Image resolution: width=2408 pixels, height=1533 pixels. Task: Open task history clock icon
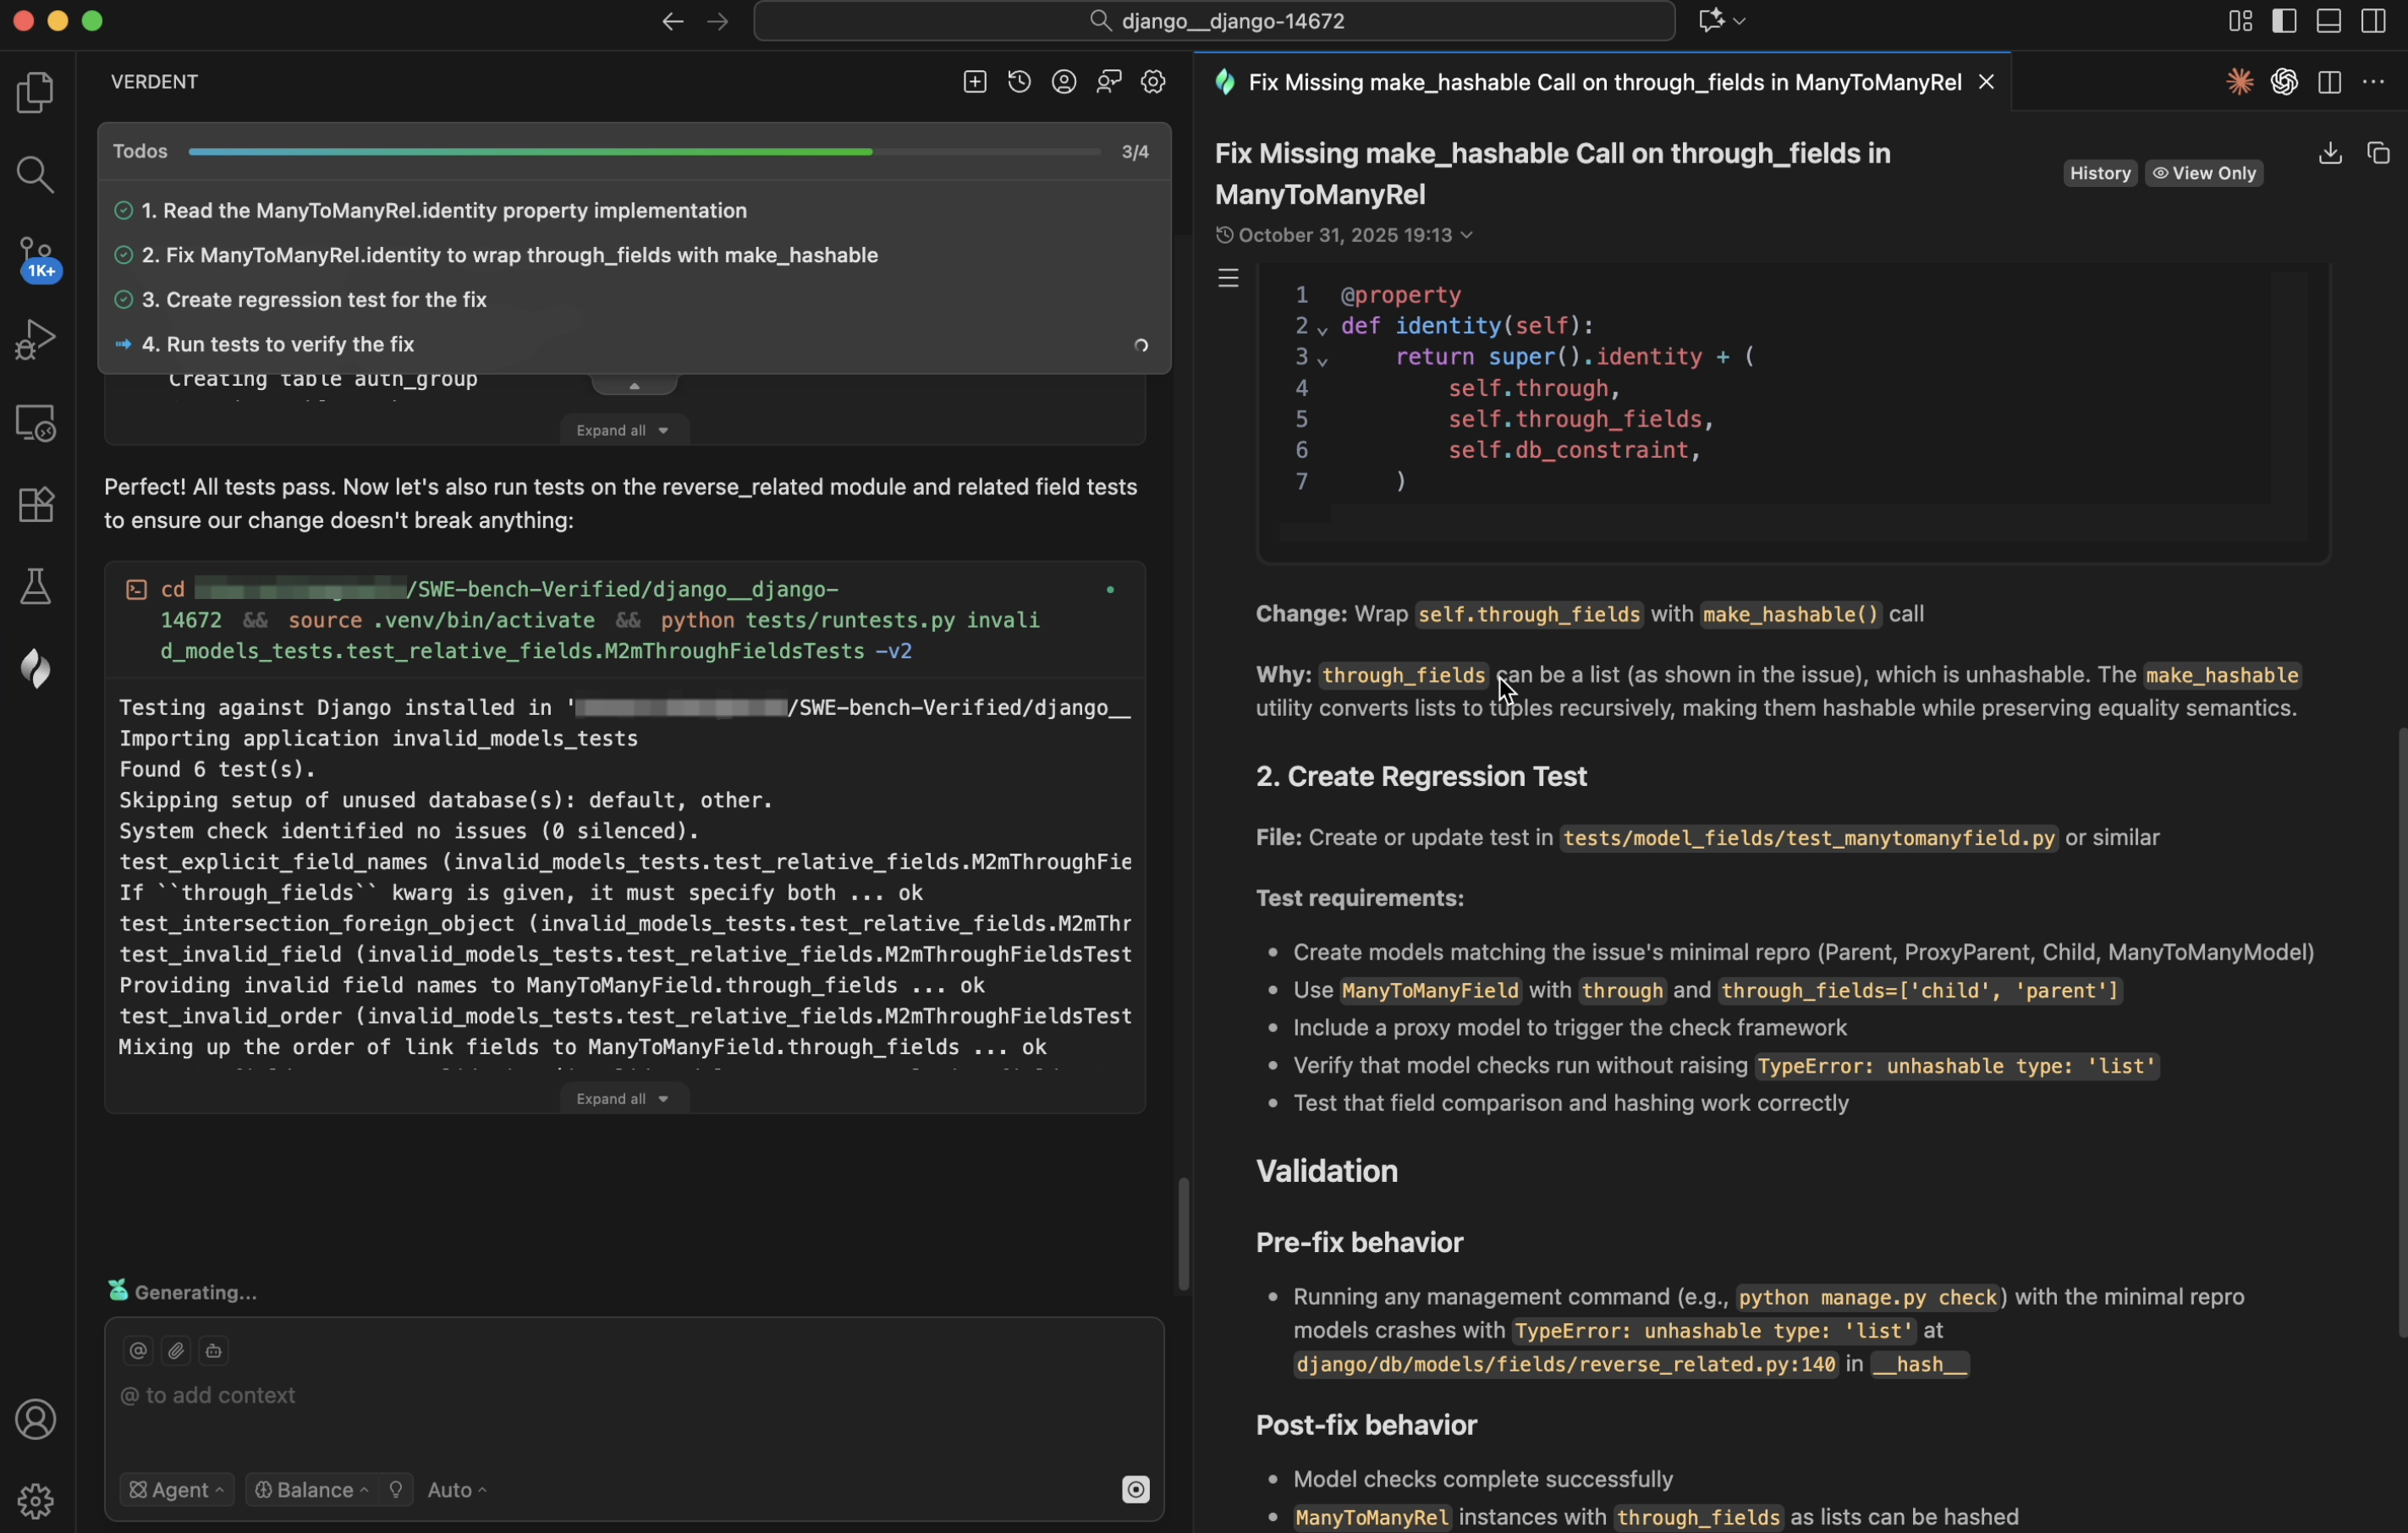[x=1019, y=82]
